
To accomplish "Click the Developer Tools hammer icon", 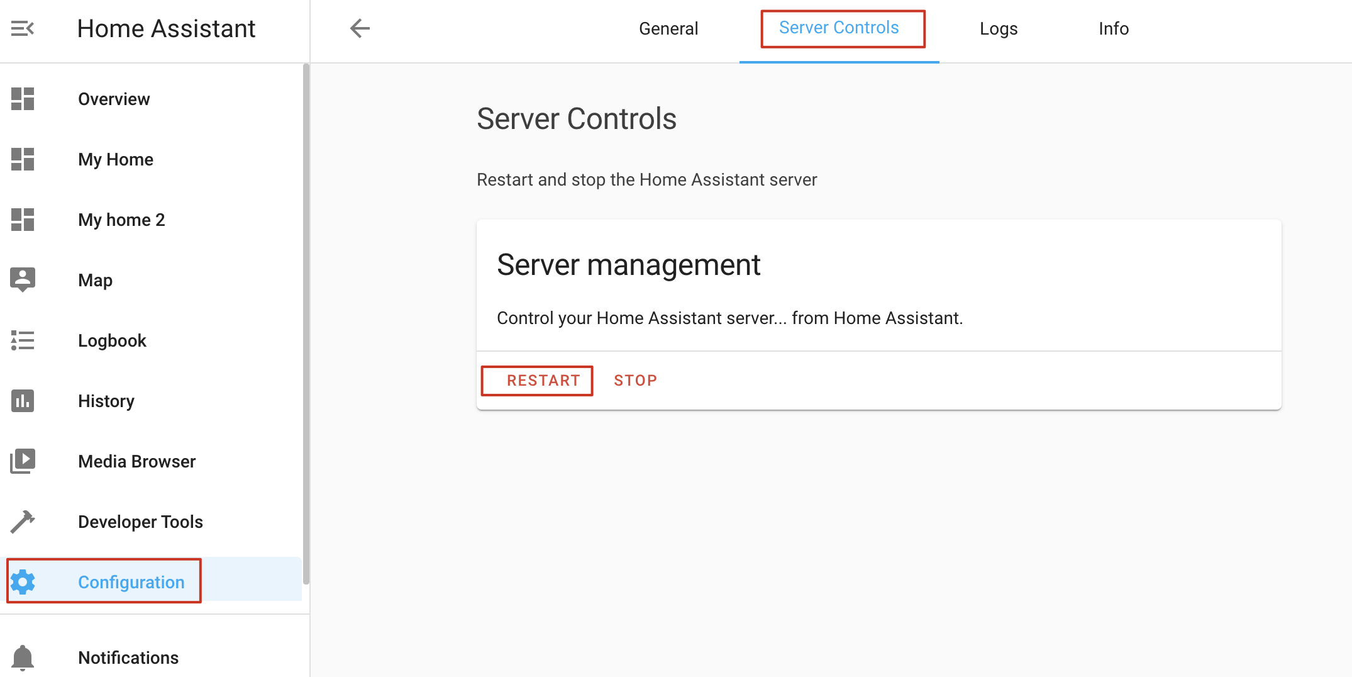I will [x=23, y=522].
